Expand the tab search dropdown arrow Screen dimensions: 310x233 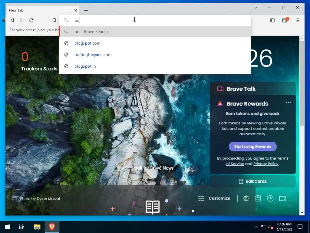(256, 8)
